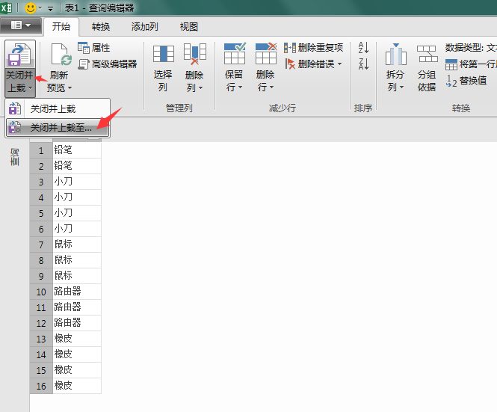This screenshot has height=412, width=497.
Task: Open the quick access toolbar customize arrow
Action: (50, 8)
